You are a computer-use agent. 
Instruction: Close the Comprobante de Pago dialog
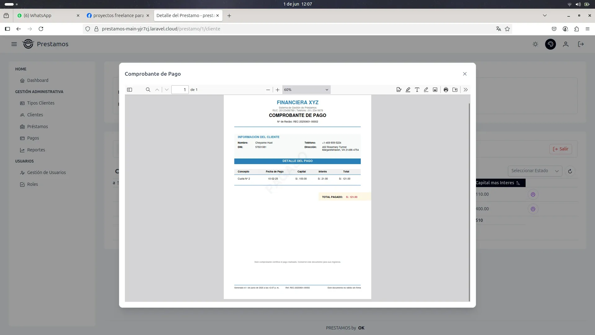click(465, 74)
